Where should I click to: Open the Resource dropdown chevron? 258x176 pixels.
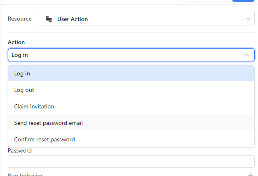(x=249, y=19)
